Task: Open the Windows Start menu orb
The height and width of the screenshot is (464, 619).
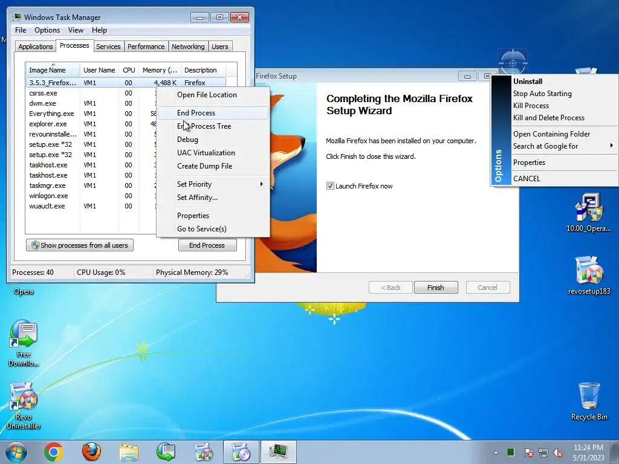Action: pos(16,452)
